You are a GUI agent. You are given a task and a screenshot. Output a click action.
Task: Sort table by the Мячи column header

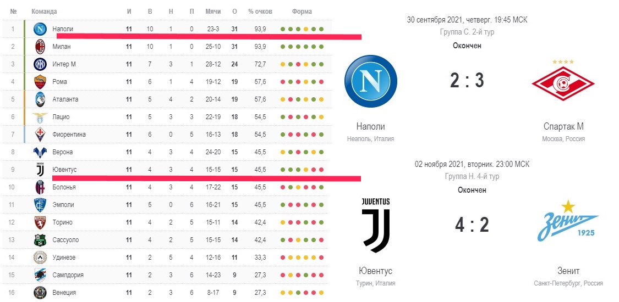click(x=213, y=12)
